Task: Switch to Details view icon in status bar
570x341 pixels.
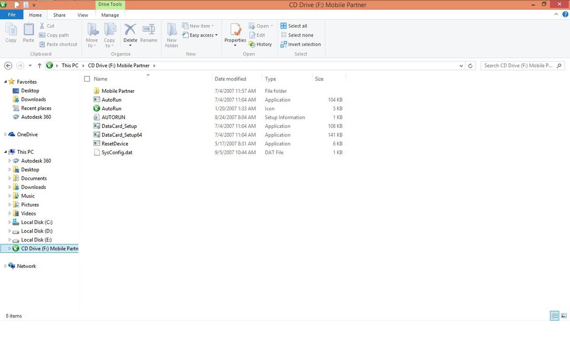Action: [x=554, y=316]
